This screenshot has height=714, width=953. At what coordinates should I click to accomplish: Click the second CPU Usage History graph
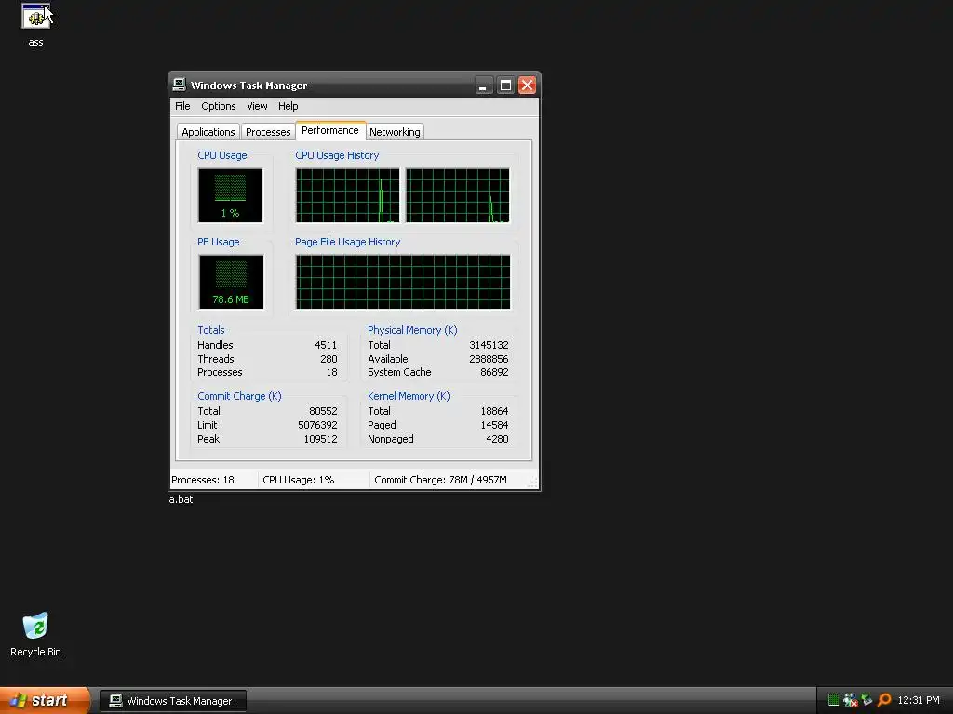(x=458, y=195)
